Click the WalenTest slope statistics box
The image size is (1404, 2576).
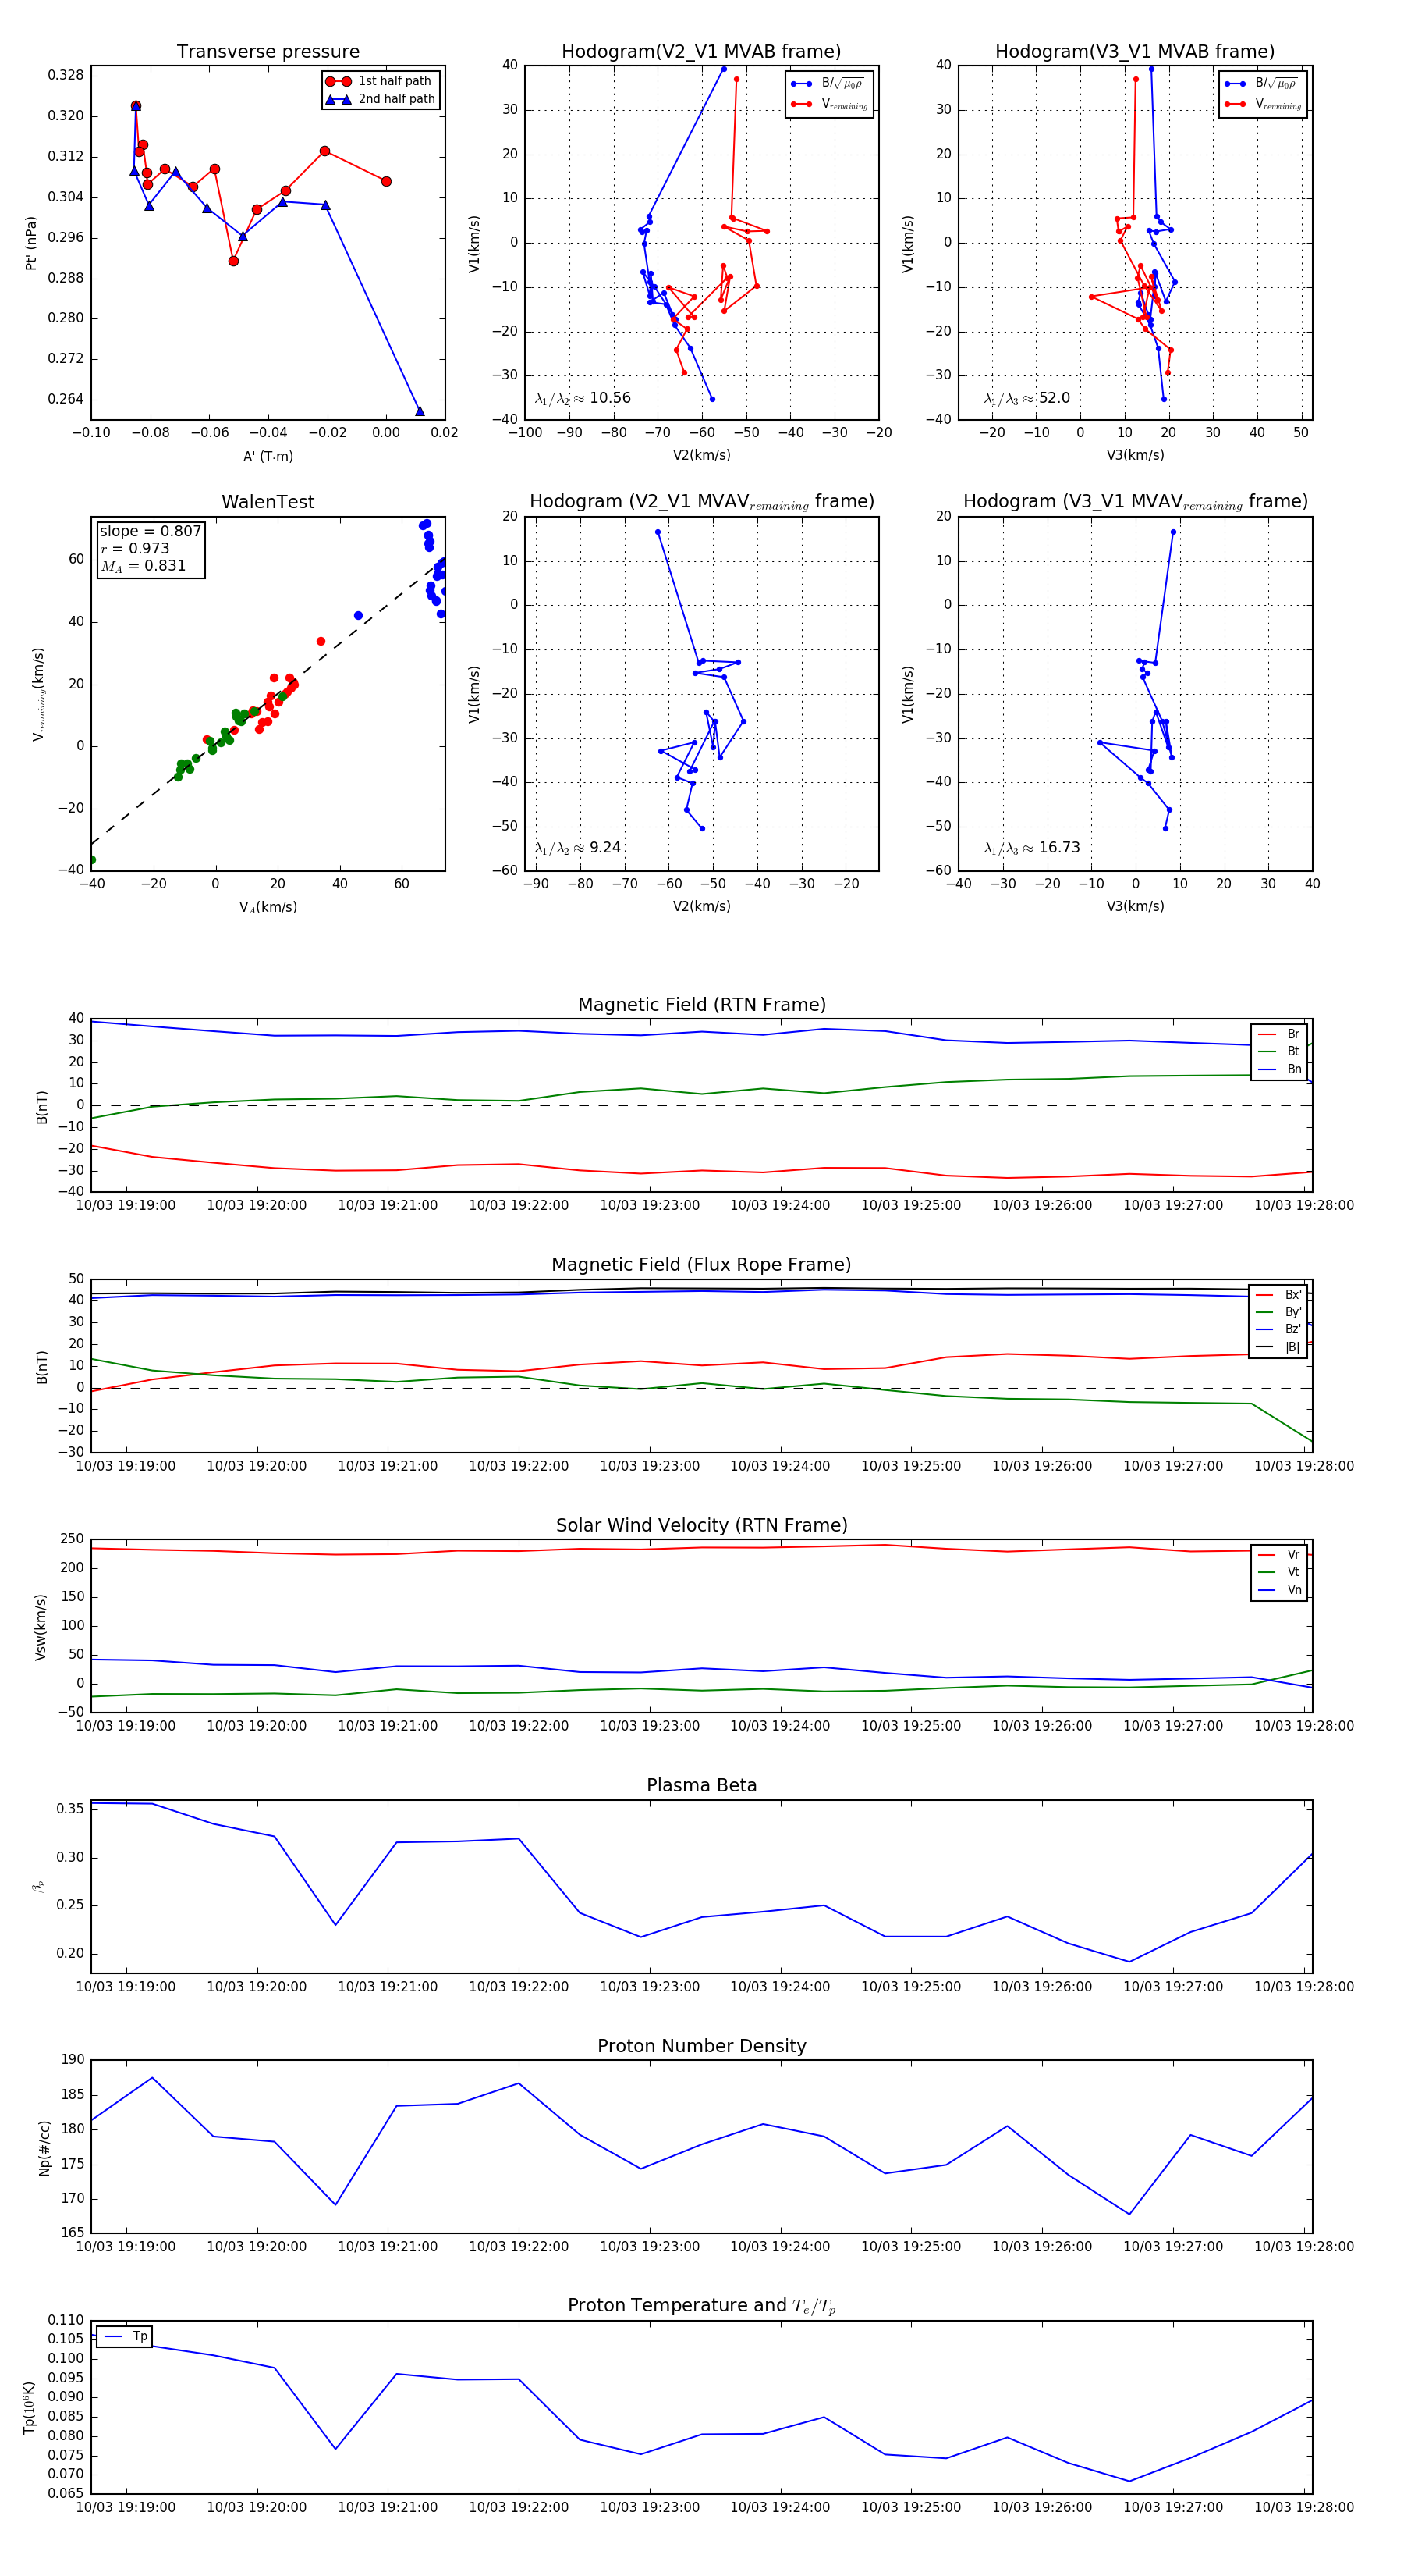(x=150, y=548)
